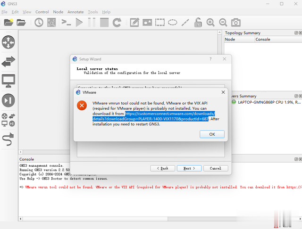Screen dimensions: 302x229
Task: Click the Console column header in Topology Summary
Action: (278, 39)
